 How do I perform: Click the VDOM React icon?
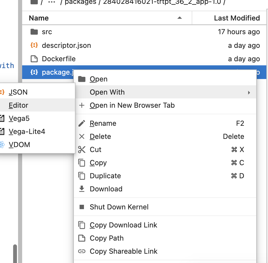click(x=2, y=145)
